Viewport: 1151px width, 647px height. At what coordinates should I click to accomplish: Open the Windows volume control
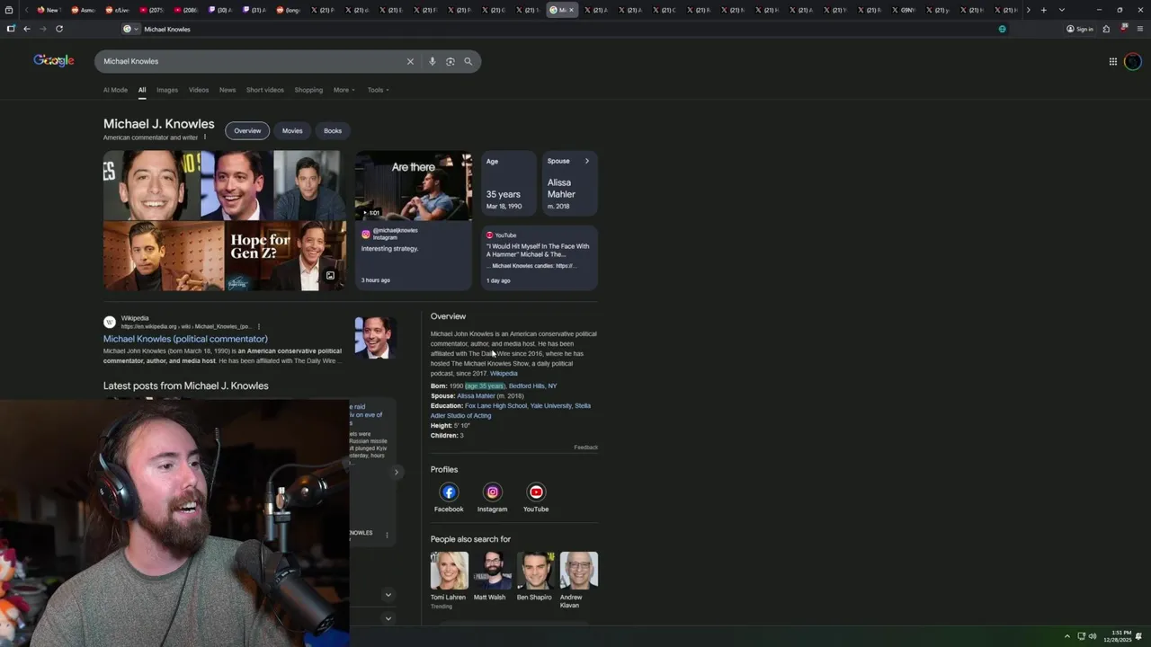click(x=1093, y=636)
